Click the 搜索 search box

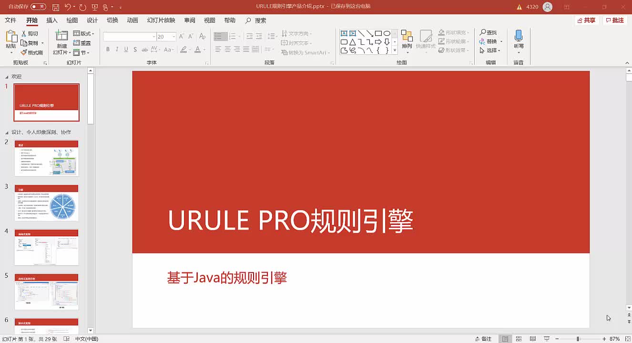coord(256,20)
